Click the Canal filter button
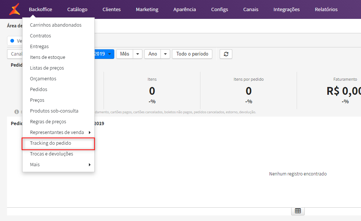This screenshot has width=361, height=221. [15, 54]
